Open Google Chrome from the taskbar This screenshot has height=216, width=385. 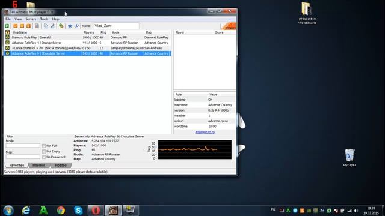coord(61,211)
